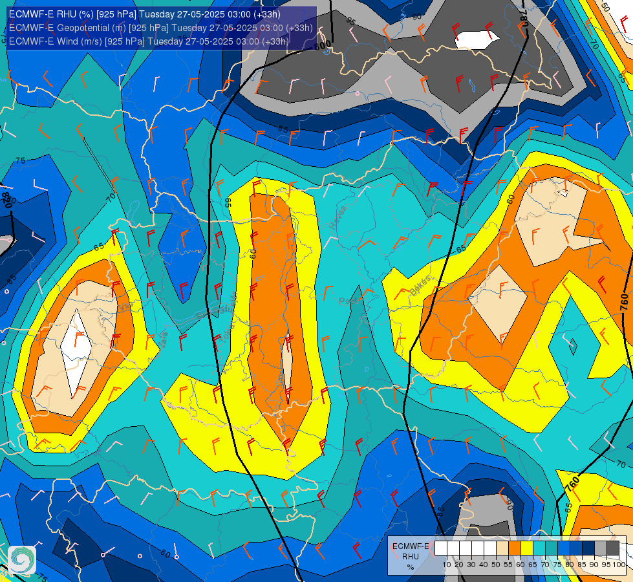Click the legend title ECMWF-E RHU %
This screenshot has width=633, height=582.
click(411, 557)
